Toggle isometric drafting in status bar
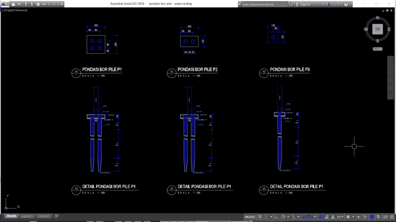This screenshot has width=396, height=222. click(x=293, y=217)
